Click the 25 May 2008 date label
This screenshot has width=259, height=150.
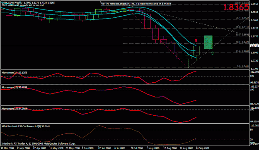(73, 148)
